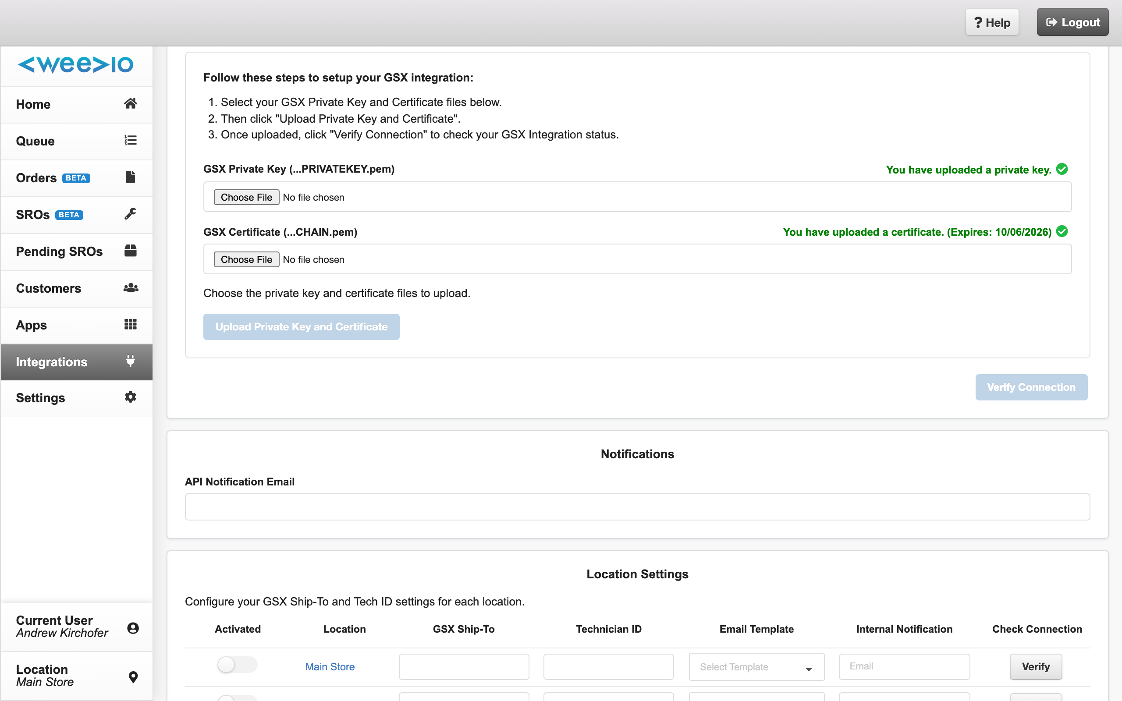1122x701 pixels.
Task: Click the Check Connection column header
Action: (x=1037, y=629)
